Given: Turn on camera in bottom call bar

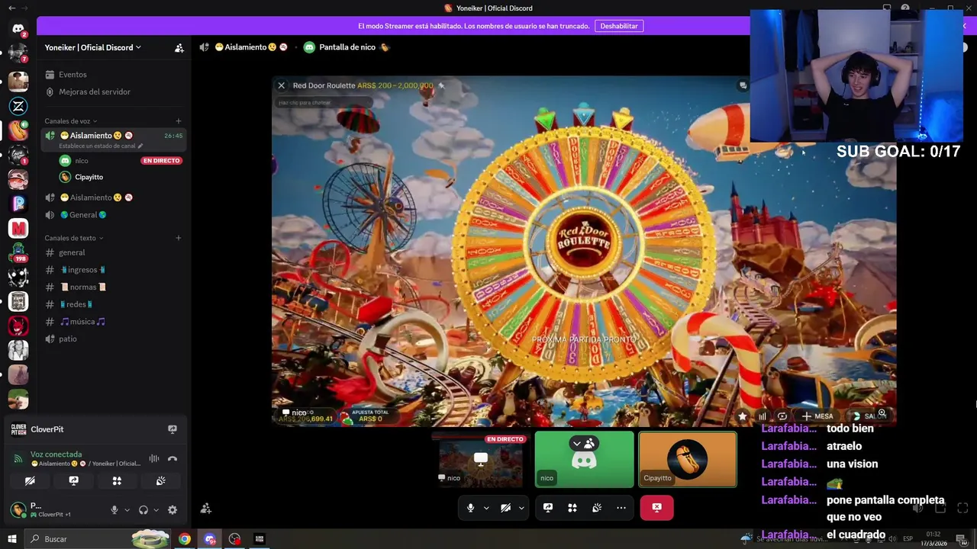Looking at the screenshot, I should click(x=505, y=508).
